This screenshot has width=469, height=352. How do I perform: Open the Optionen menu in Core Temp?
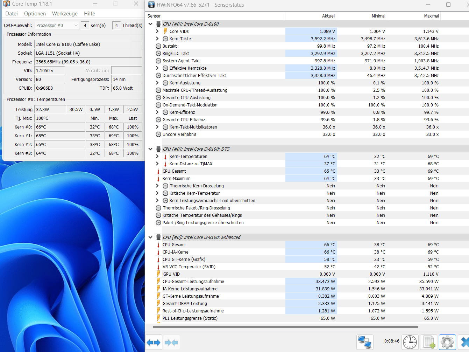pos(35,14)
